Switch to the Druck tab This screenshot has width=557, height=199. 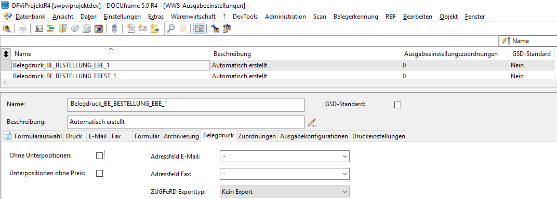[x=74, y=136]
